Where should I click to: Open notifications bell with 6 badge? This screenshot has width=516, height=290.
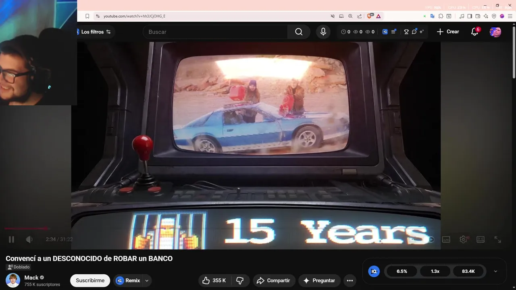click(x=475, y=32)
